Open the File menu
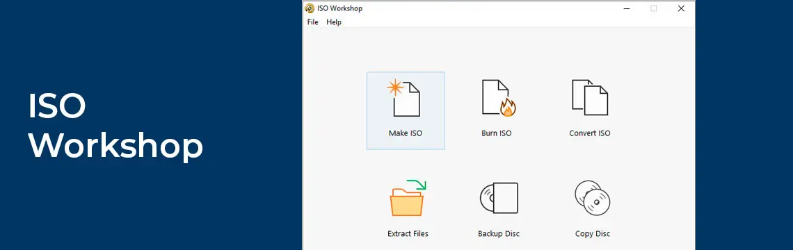The height and width of the screenshot is (250, 793). [312, 22]
